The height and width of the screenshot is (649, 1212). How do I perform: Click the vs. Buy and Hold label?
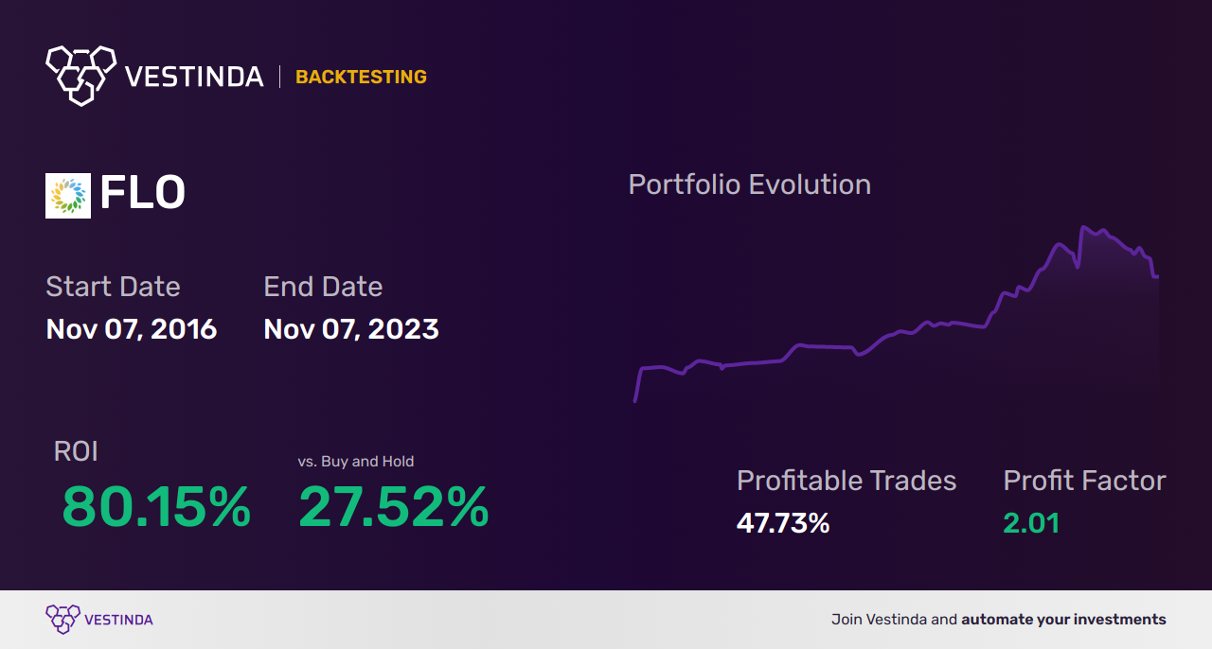click(356, 462)
